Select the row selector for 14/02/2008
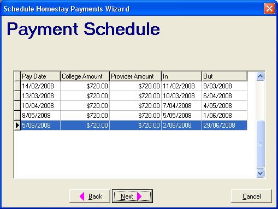Viewport: 278px width, 209px height. (x=17, y=86)
